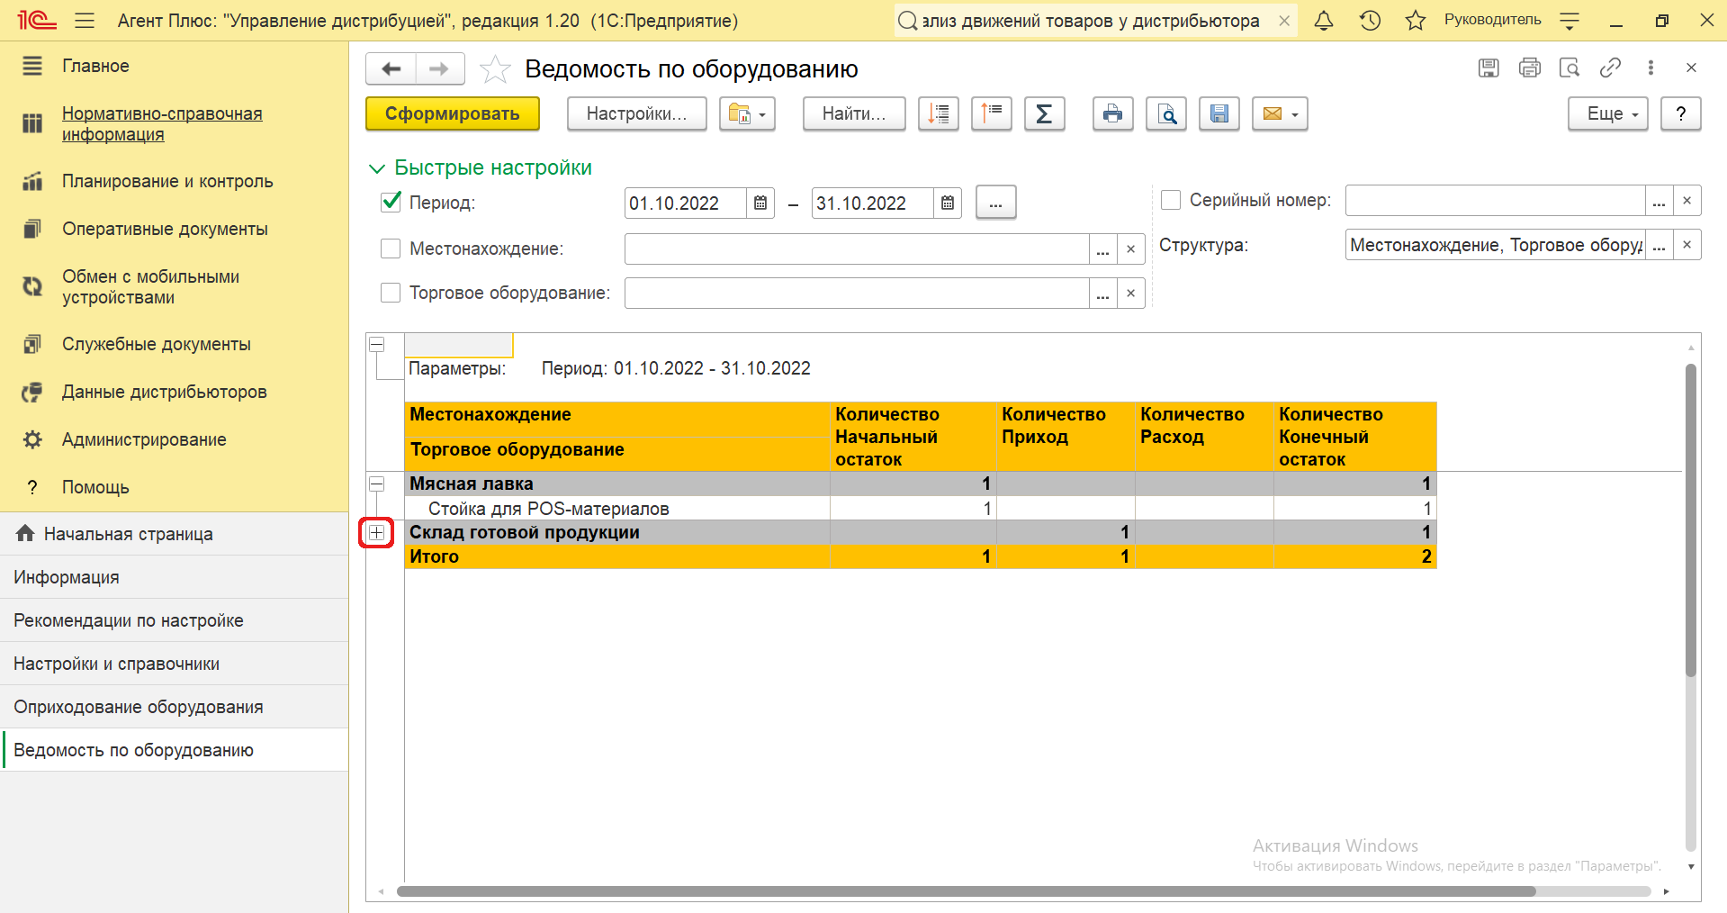
Task: Select the Итого row label
Action: (x=434, y=556)
